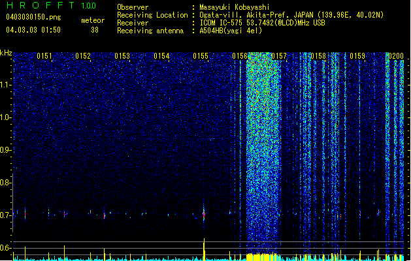Image resolution: width=411 pixels, height=261 pixels.
Task: Click time marker 0156
Action: tap(240, 56)
